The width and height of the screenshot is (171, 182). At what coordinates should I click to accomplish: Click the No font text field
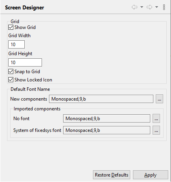coord(107,119)
